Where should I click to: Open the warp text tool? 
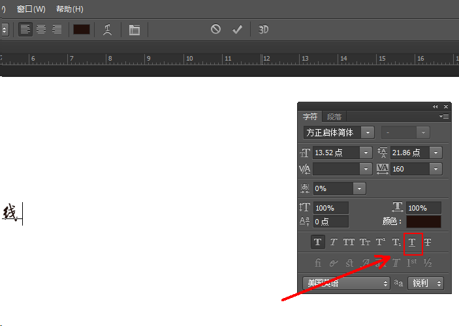108,29
